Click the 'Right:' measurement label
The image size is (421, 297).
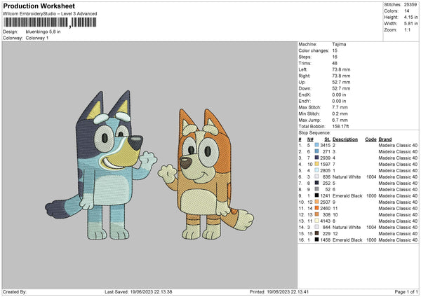(305, 76)
